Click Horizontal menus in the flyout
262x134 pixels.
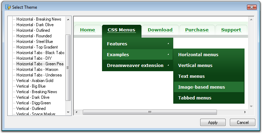209,54
